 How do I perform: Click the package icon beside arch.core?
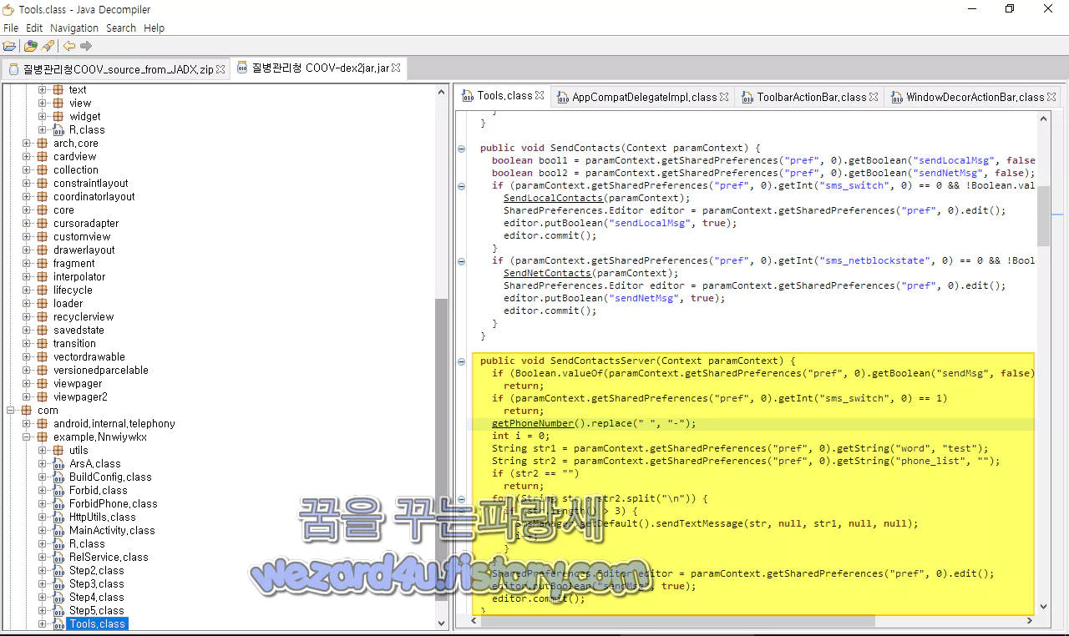[43, 144]
